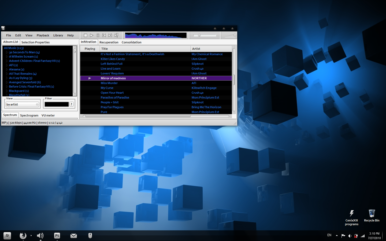Click the Action Center flag tray icon

click(343, 236)
